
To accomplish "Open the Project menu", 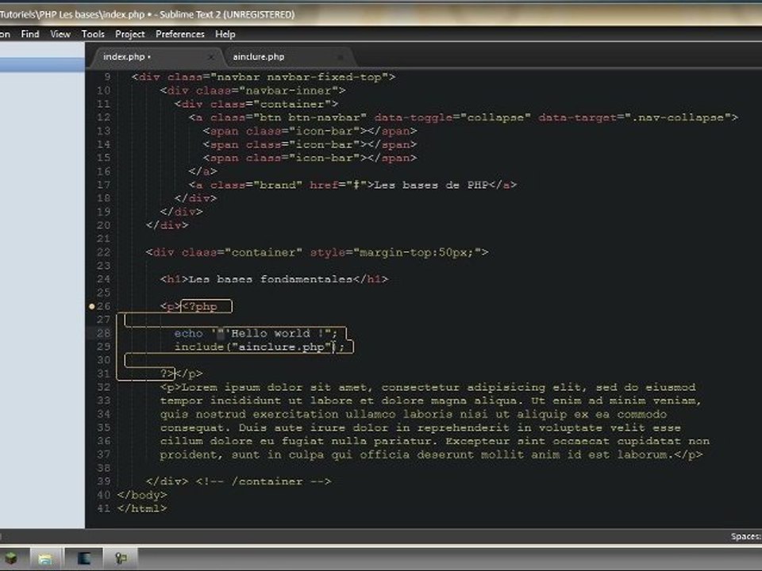I will pos(129,34).
